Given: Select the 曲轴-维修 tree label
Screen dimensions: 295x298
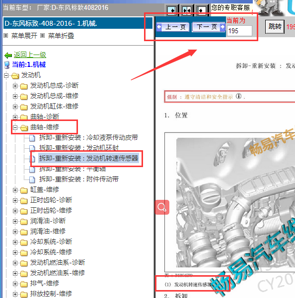Looking at the screenshot, I should click(45, 127).
